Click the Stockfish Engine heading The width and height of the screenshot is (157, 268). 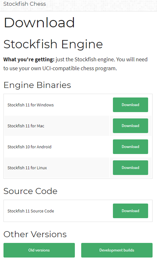(x=53, y=44)
